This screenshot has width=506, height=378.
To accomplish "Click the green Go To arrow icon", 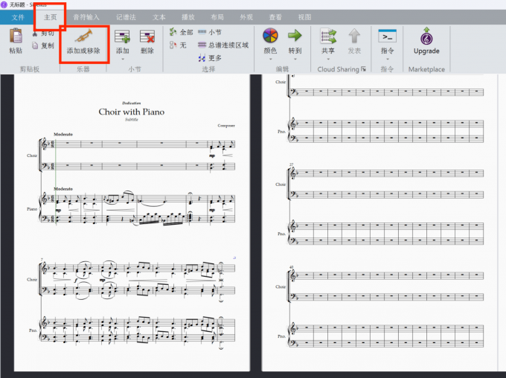I will (295, 36).
